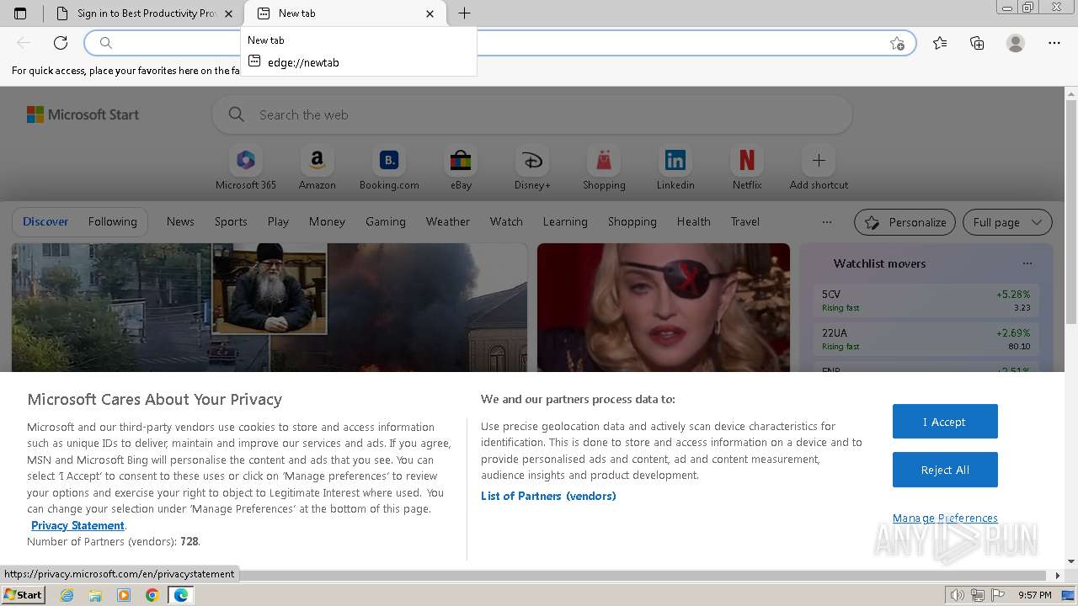Open the News category
Screen dimensions: 1078x606
[x=180, y=221]
